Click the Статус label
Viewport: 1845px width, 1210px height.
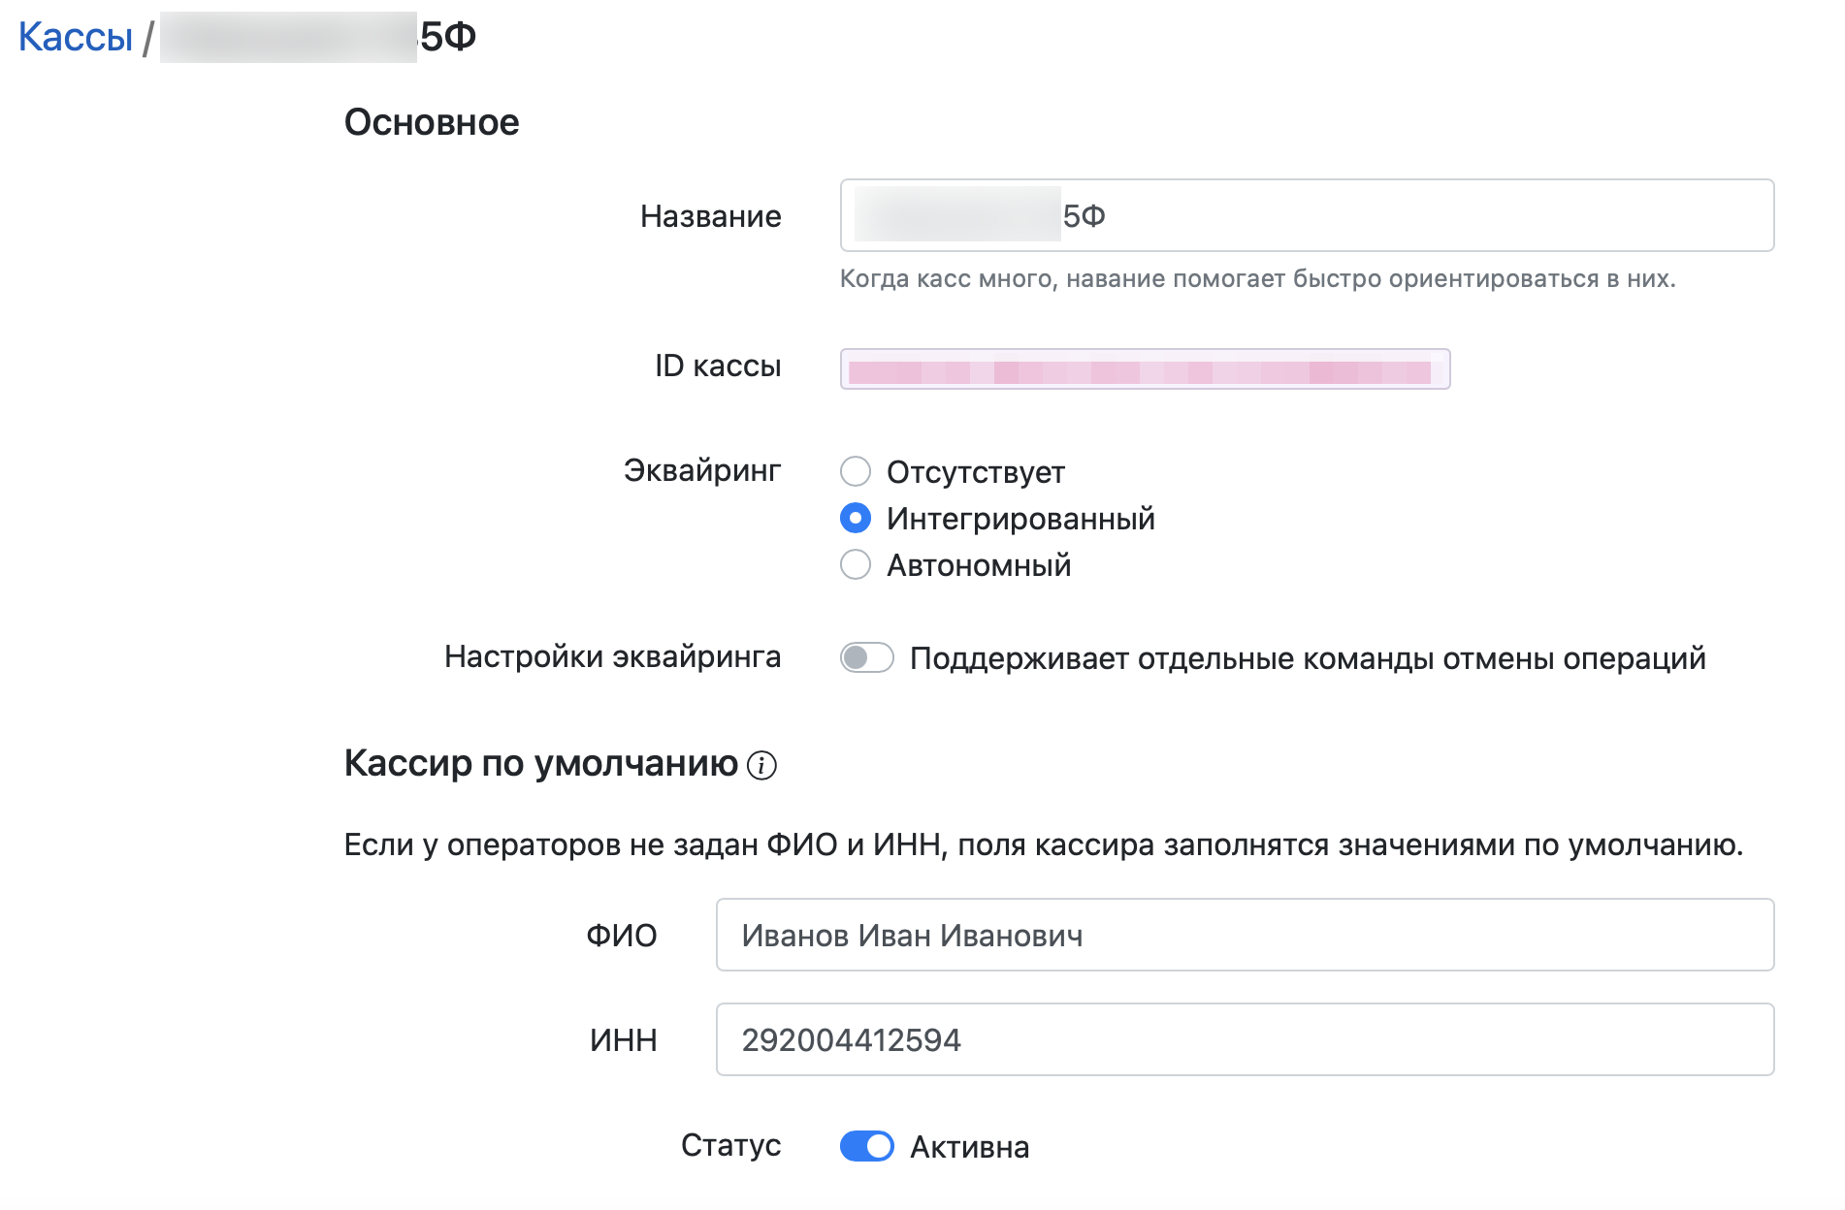coord(731,1145)
